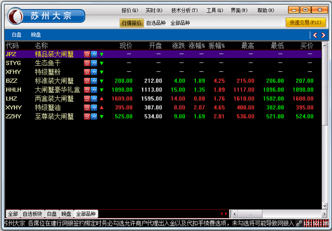Click the right red chevron in blue bar
The height and width of the screenshot is (231, 332).
pos(323,35)
